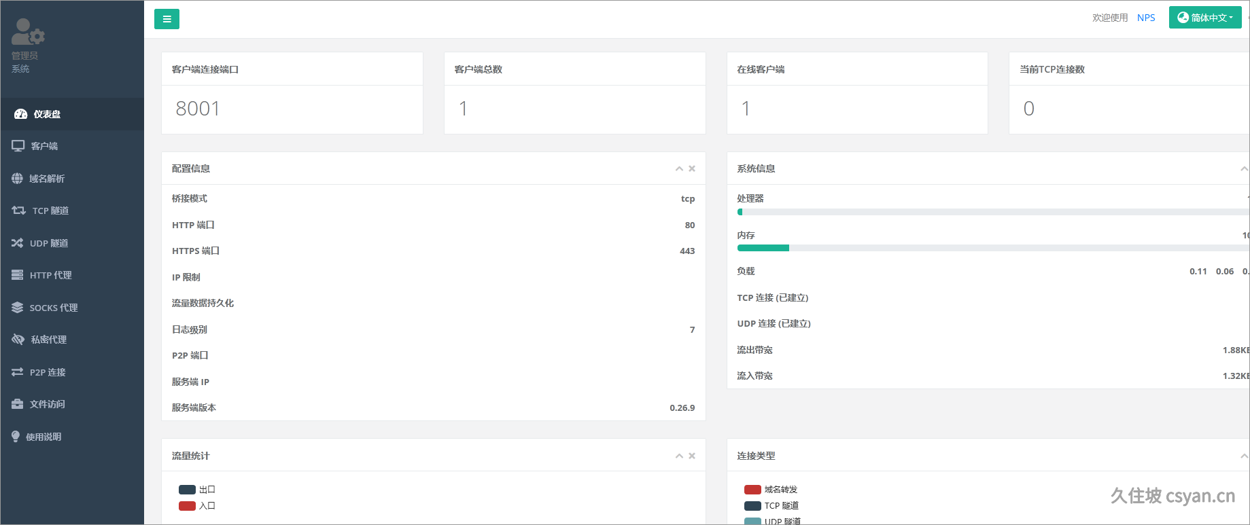Click the 服务端 IP row label
Screen dimensions: 1250x525
tap(190, 382)
